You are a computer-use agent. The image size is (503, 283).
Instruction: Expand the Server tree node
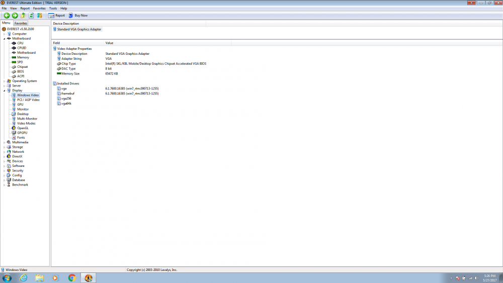pos(4,86)
